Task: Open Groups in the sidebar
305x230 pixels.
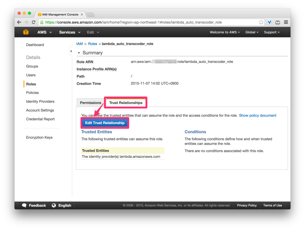Action: (32, 66)
